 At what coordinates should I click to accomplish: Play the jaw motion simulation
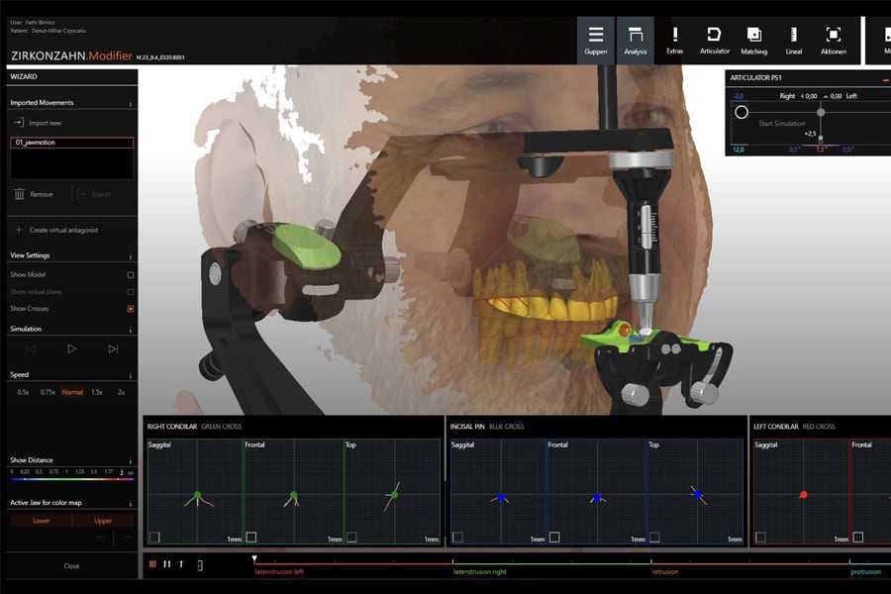(x=71, y=348)
